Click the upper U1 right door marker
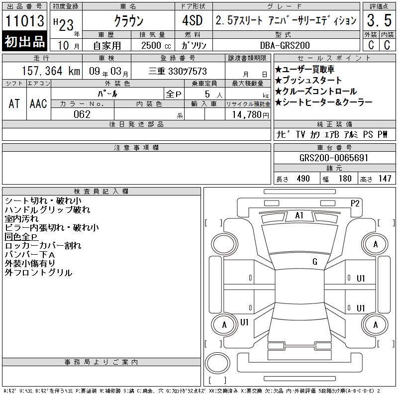 (361, 279)
